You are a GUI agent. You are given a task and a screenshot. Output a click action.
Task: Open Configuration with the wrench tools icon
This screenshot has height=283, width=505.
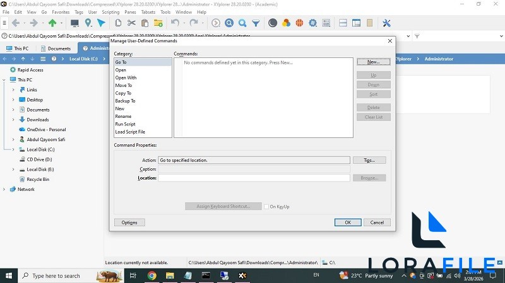pyautogui.click(x=386, y=23)
